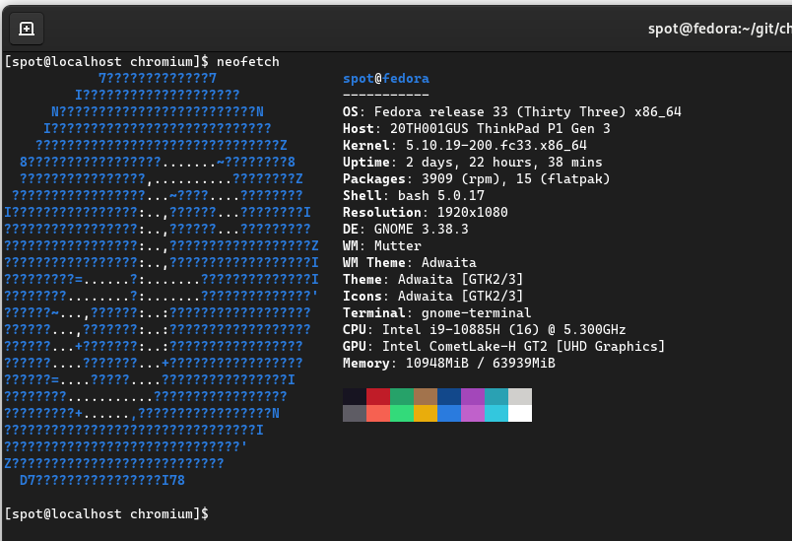Click the 'GPU: Intel CometLake-H GT2' line
The image size is (792, 541).
[504, 346]
